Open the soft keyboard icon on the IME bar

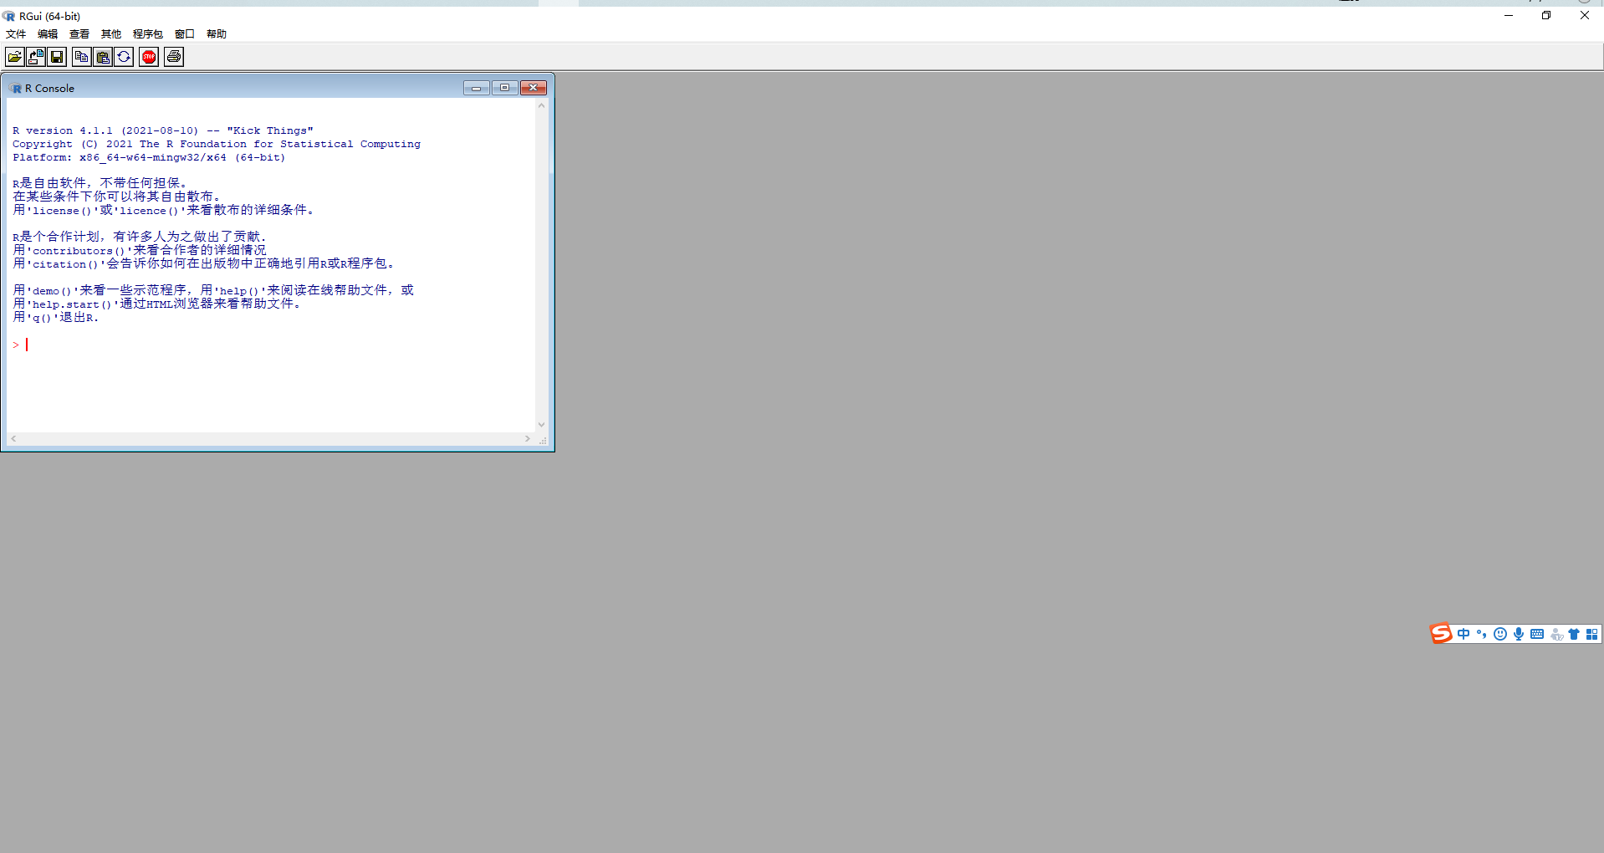[1537, 634]
